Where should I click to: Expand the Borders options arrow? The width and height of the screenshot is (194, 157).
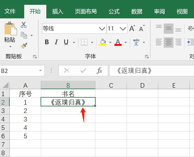click(92, 42)
